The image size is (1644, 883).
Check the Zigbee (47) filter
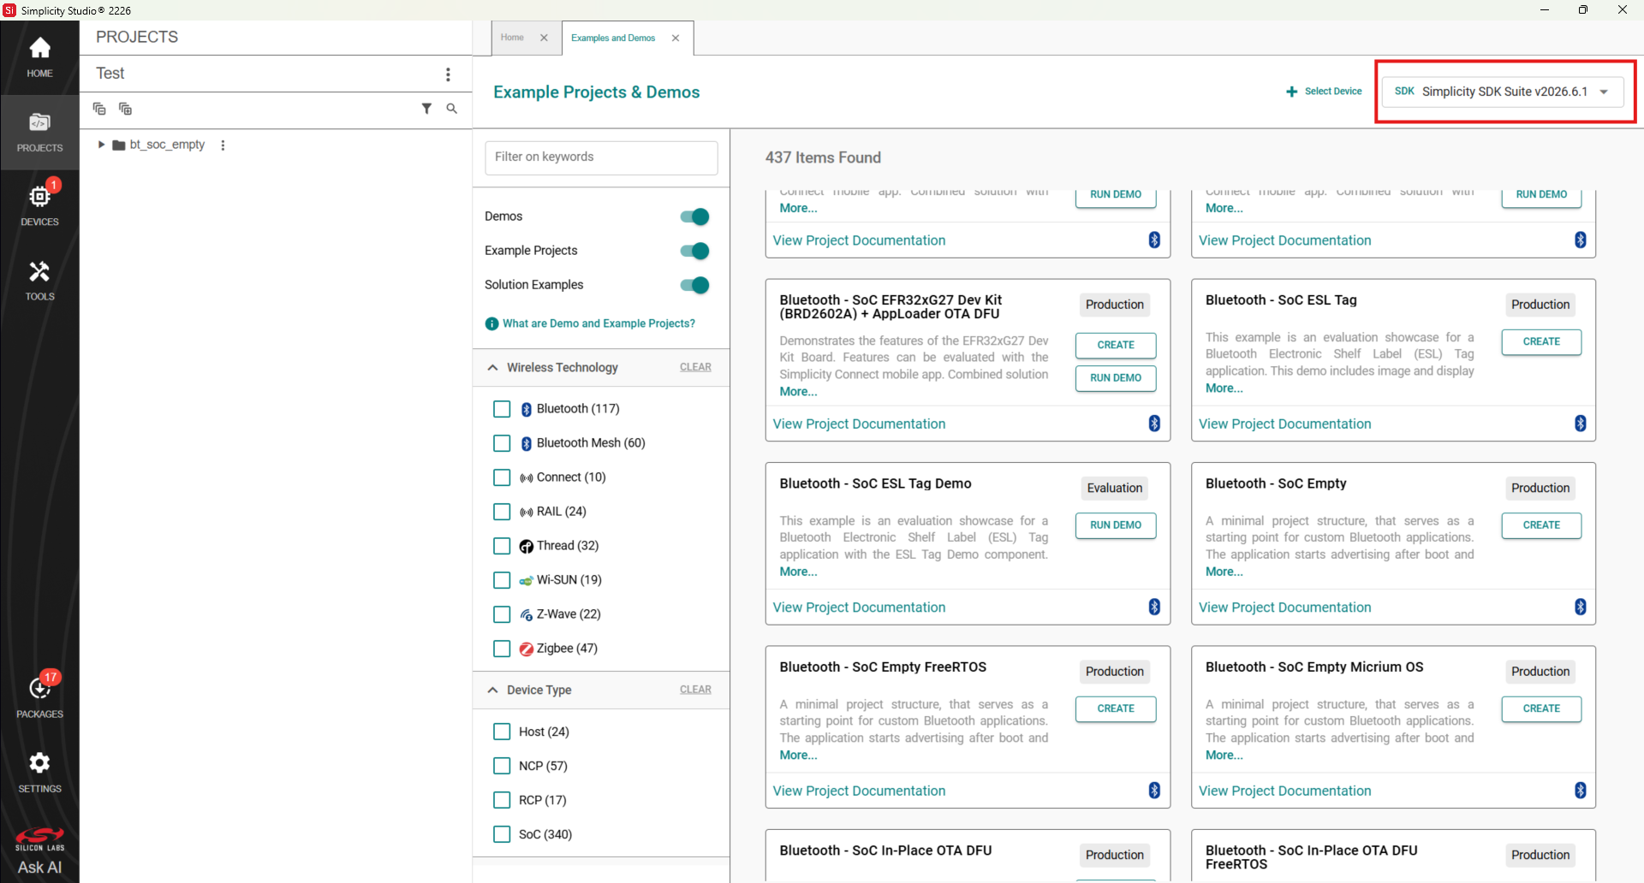point(502,649)
